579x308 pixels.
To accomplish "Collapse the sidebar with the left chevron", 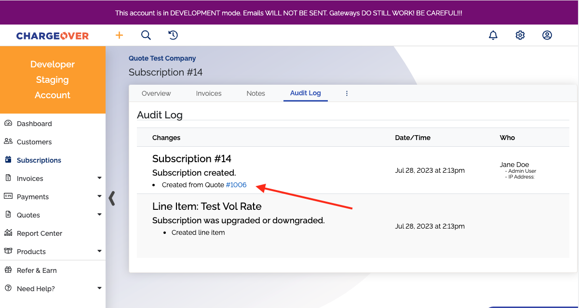I will click(112, 198).
